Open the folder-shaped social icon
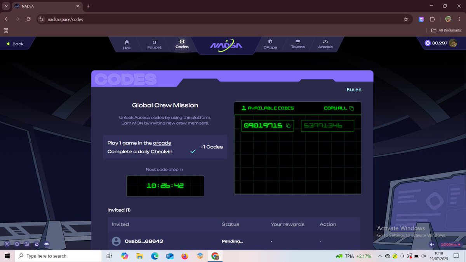Viewport: 466px width, 262px height. point(27,244)
